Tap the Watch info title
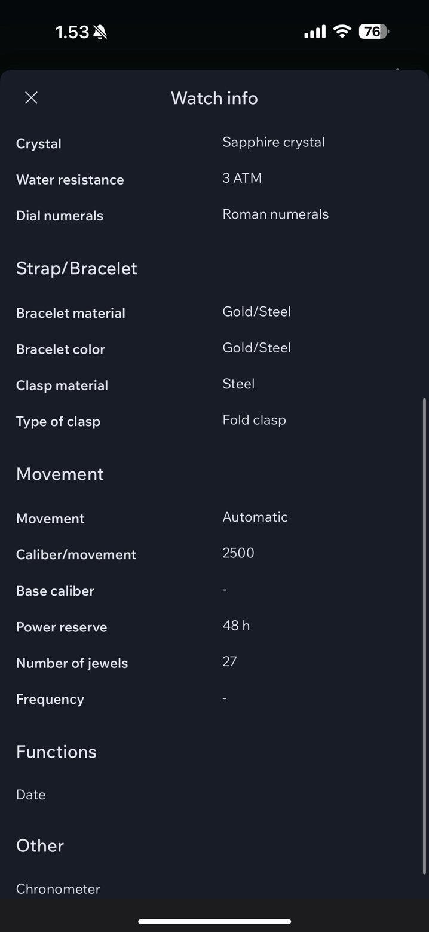The width and height of the screenshot is (429, 932). click(214, 98)
